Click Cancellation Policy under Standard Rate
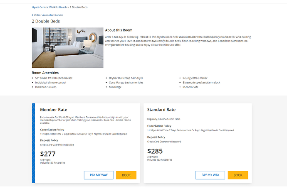Viewport: 287px width, 189px height. (159, 126)
